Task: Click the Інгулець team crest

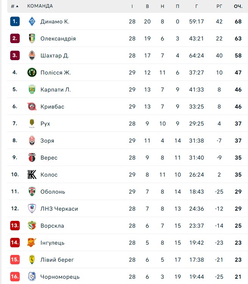Action: coord(32,243)
